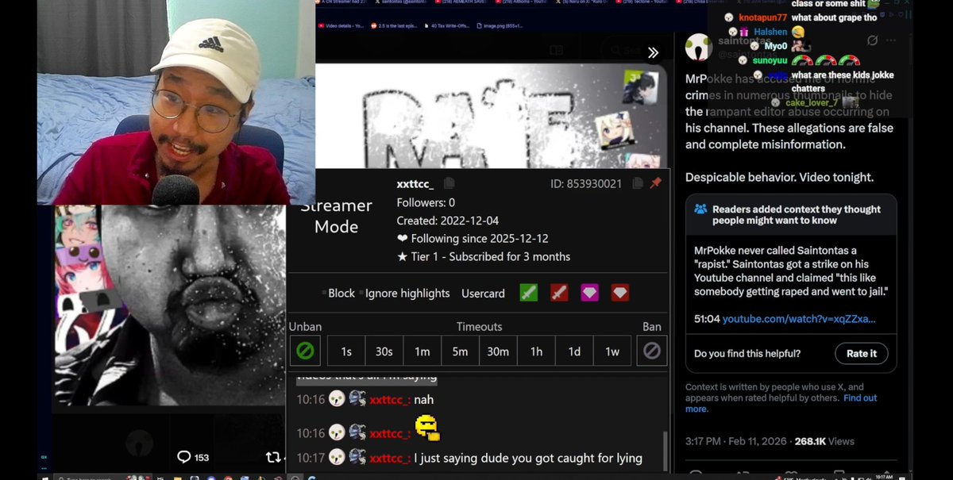953x480 pixels.
Task: Click the cake_lover_7 username in stream chat
Action: pos(812,102)
